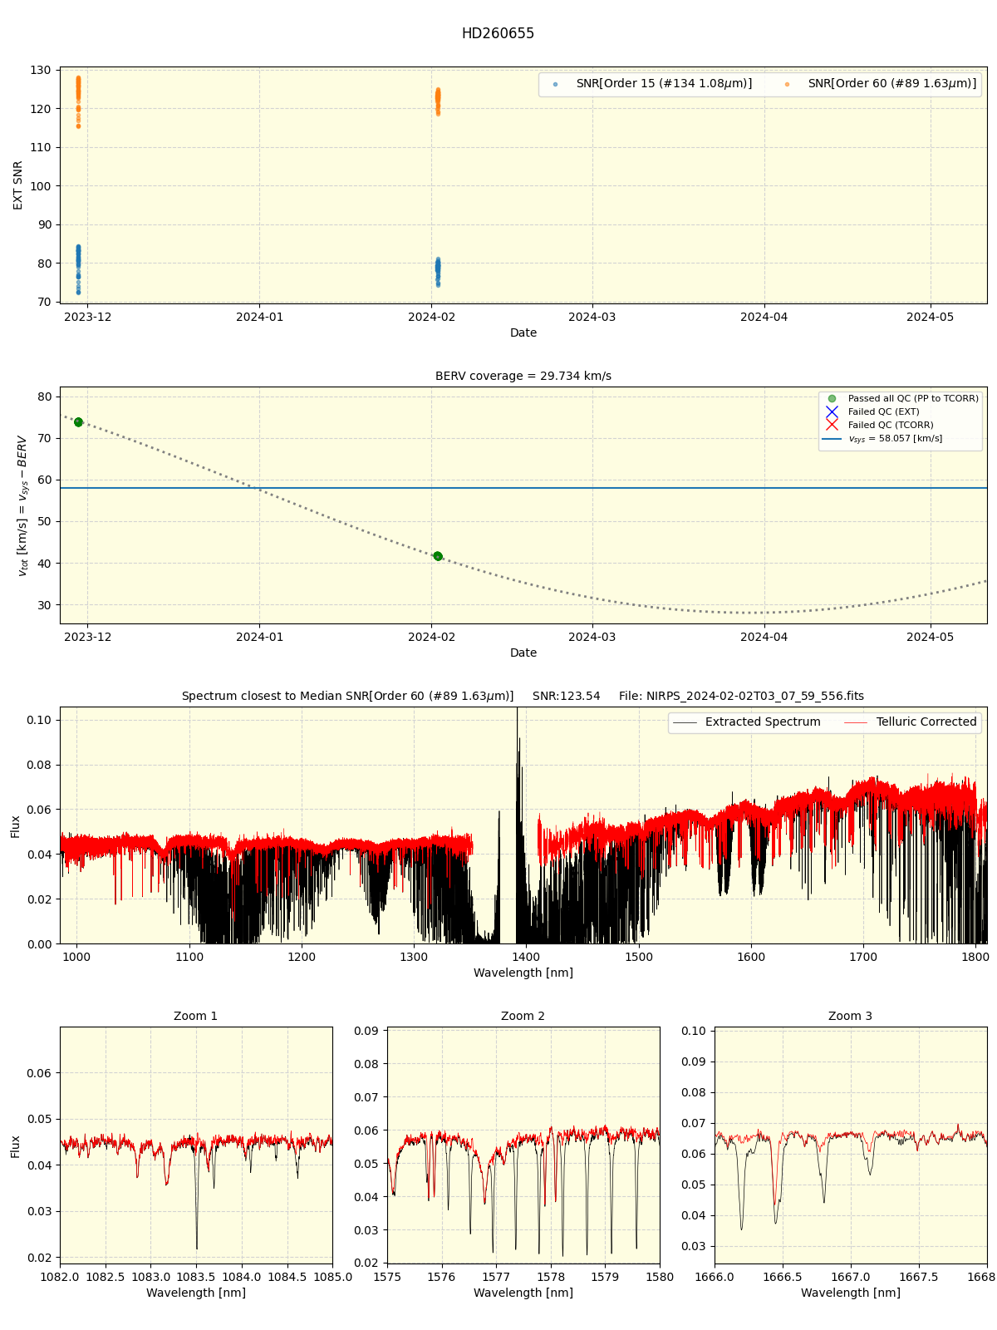The image size is (997, 1330).
Task: Click the Flux y-axis label of main spectrum
Action: coord(15,825)
